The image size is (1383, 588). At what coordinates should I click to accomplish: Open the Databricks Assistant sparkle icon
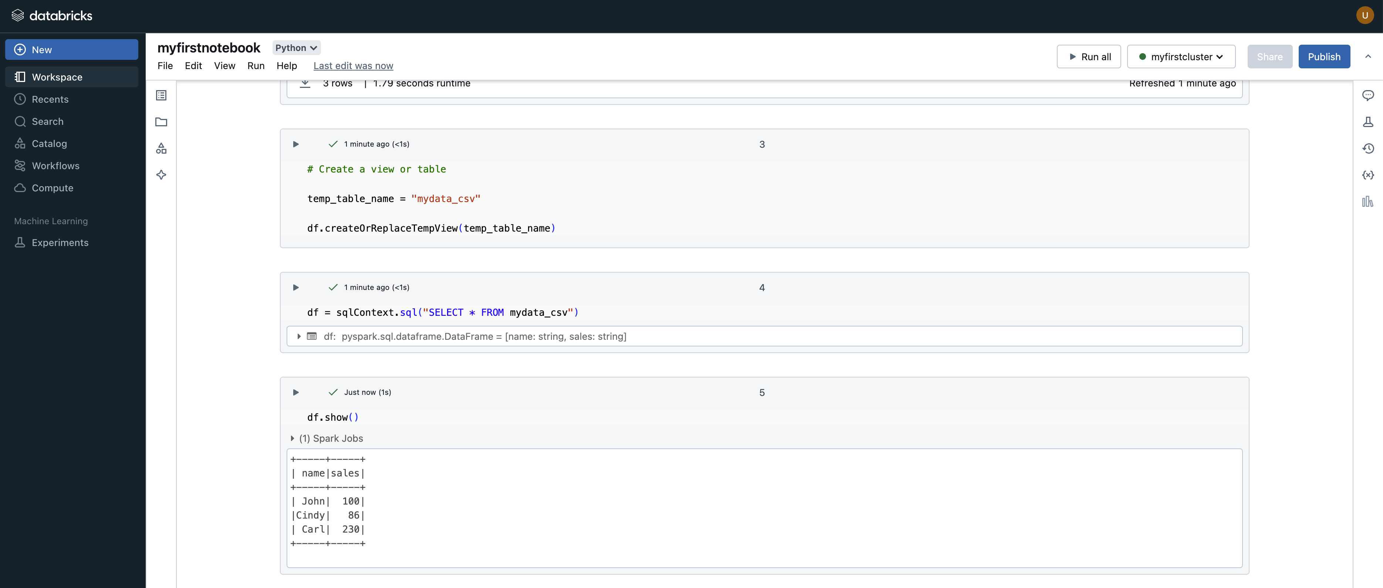click(x=160, y=174)
